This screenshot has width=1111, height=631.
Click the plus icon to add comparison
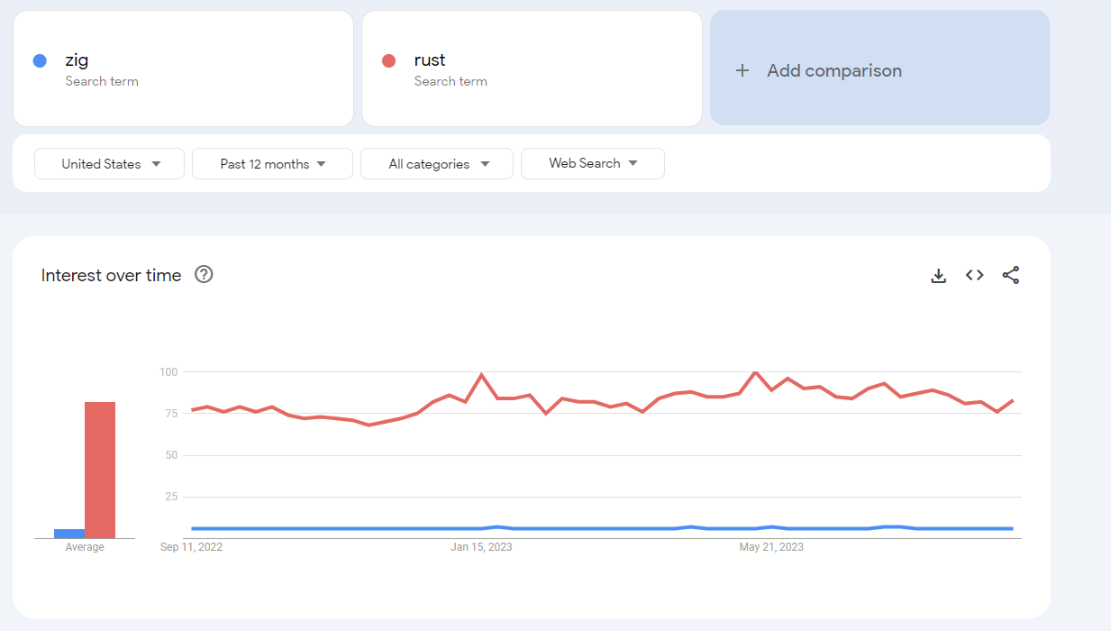(742, 70)
